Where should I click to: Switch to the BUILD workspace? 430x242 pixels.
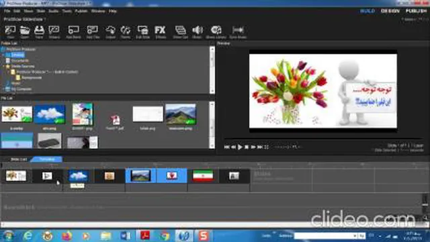tap(368, 11)
